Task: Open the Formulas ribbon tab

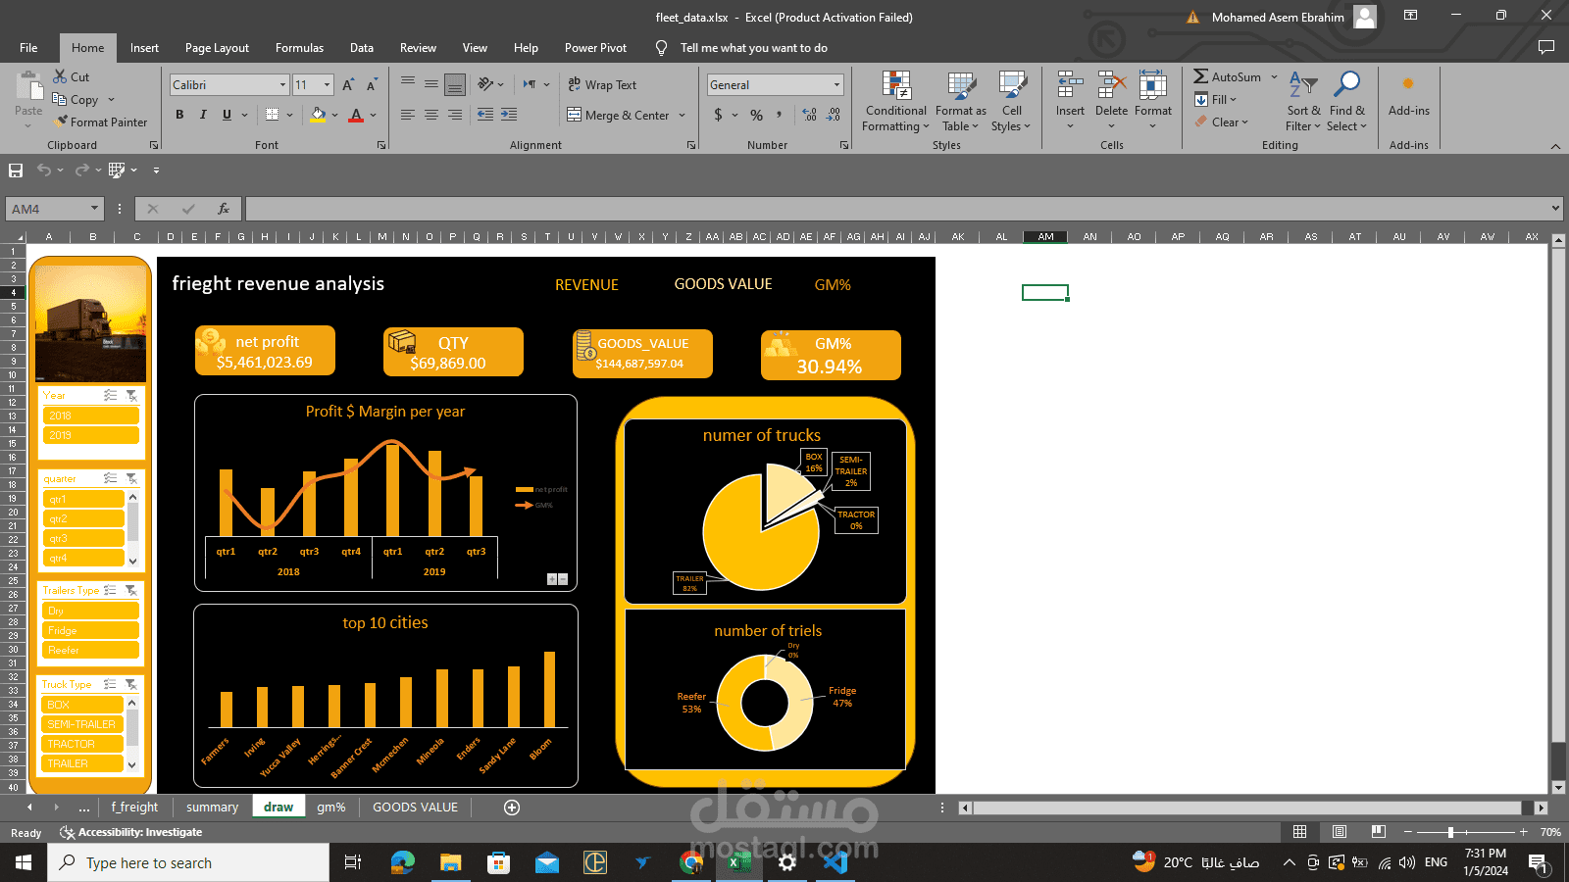Action: point(299,47)
